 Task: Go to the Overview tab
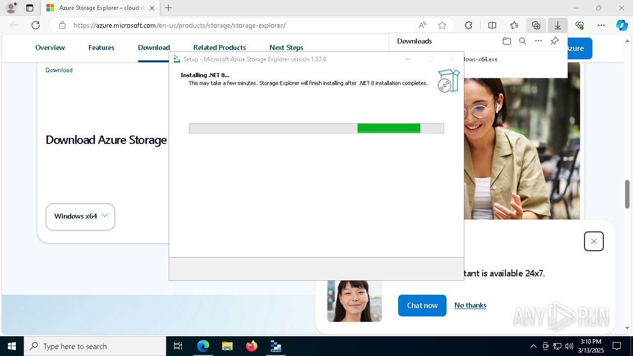point(50,47)
